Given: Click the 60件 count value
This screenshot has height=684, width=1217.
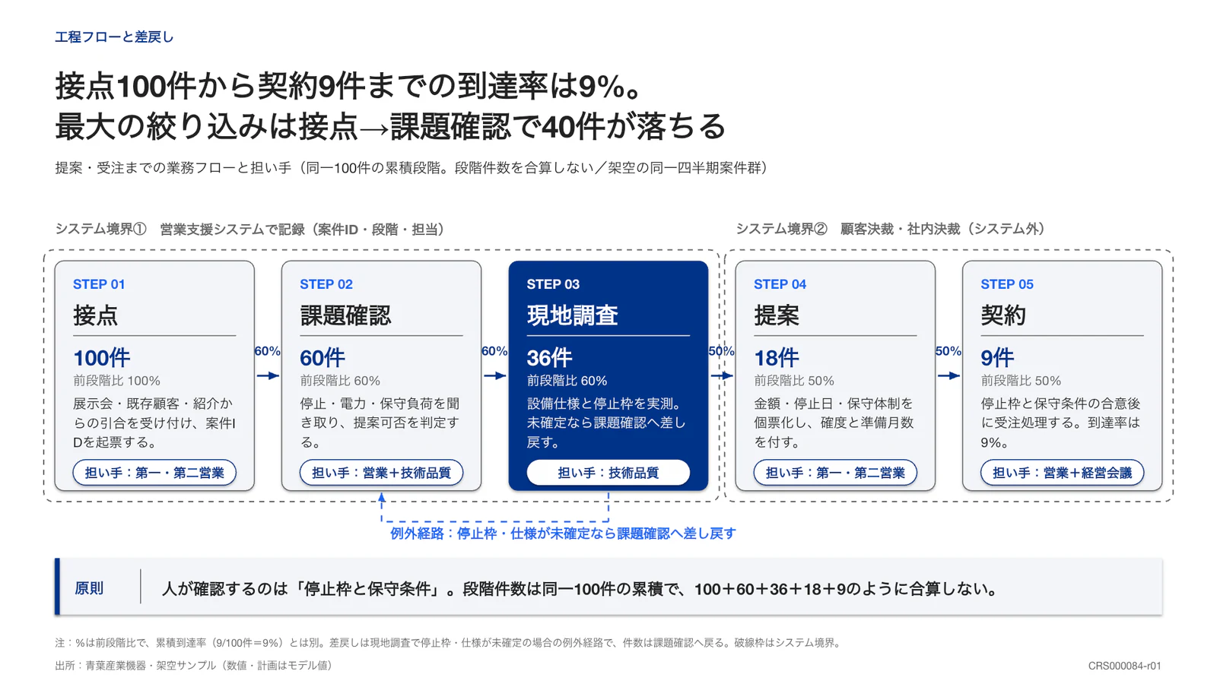Looking at the screenshot, I should tap(323, 357).
